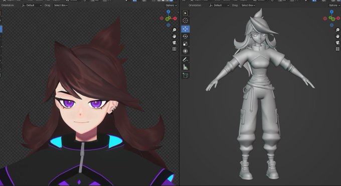Toggle perspective/orthographic grid icon in the left viewport
Image resolution: width=341 pixels, height=186 pixels.
coord(174,49)
